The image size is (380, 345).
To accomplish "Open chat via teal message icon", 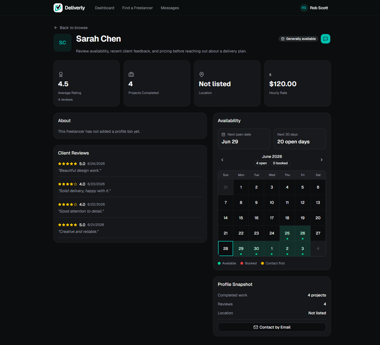I will (326, 39).
